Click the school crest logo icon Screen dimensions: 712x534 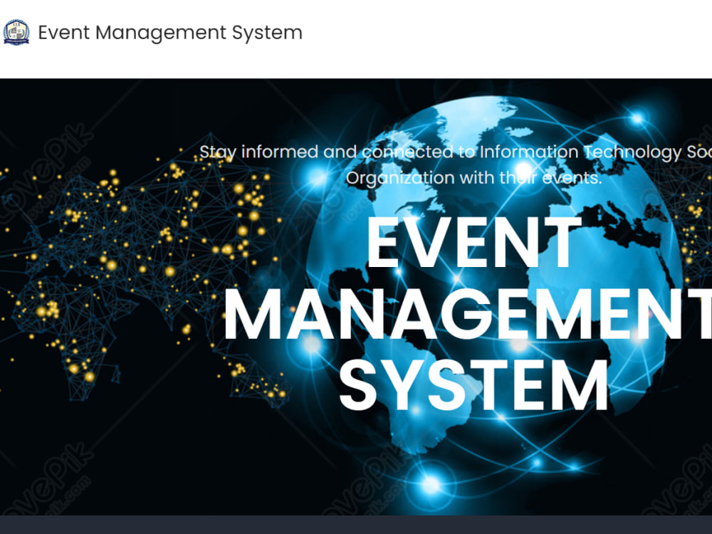click(x=16, y=32)
